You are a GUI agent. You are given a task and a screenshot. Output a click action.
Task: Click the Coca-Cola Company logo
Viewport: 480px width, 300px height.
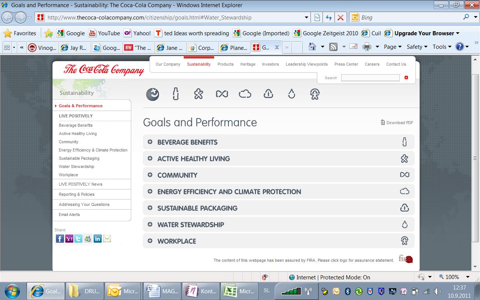point(104,69)
